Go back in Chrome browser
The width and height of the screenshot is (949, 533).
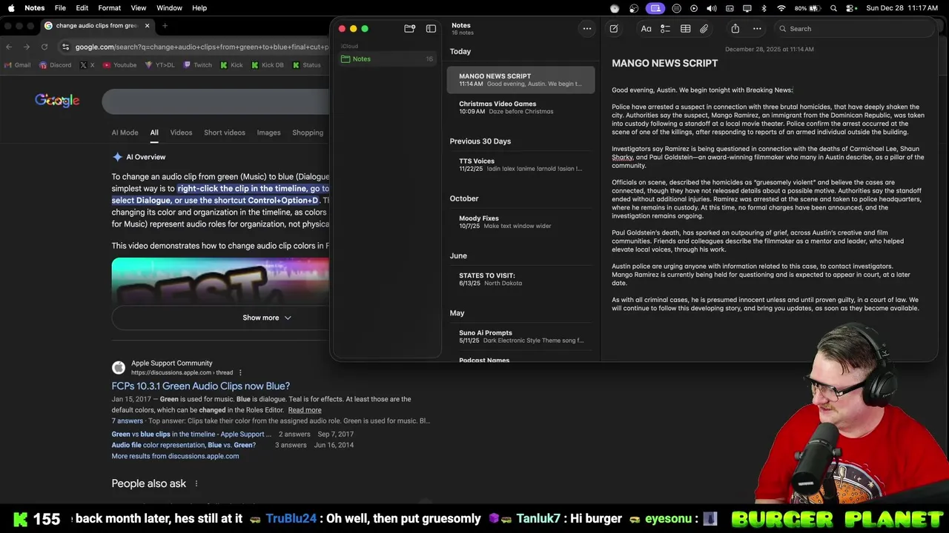tap(9, 47)
